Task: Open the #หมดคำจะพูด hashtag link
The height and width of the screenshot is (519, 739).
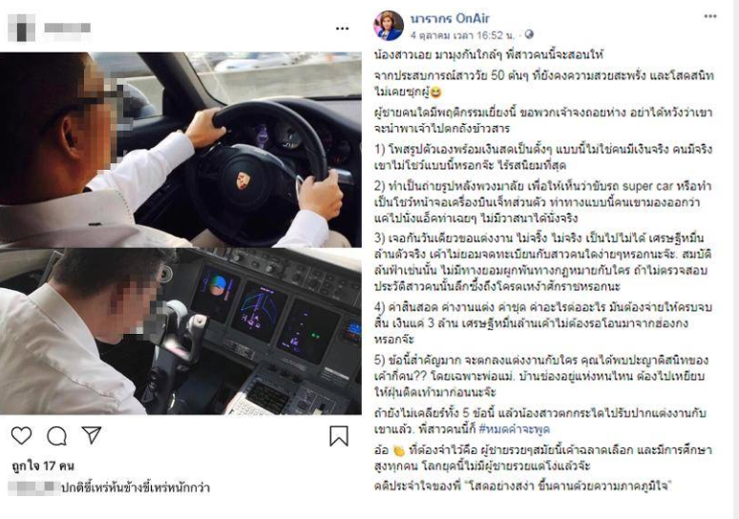Action: 515,429
